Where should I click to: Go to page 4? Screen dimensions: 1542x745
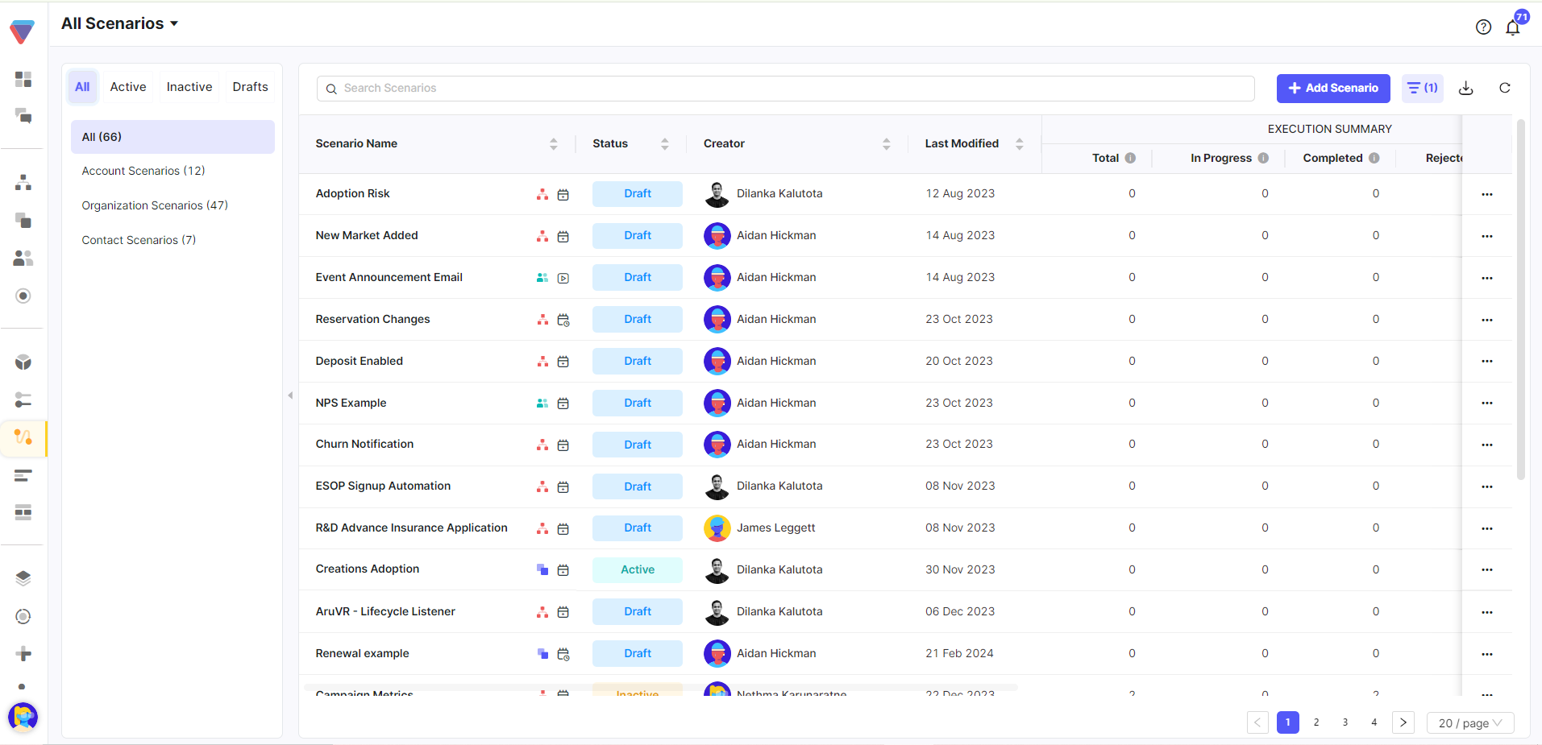[1374, 722]
